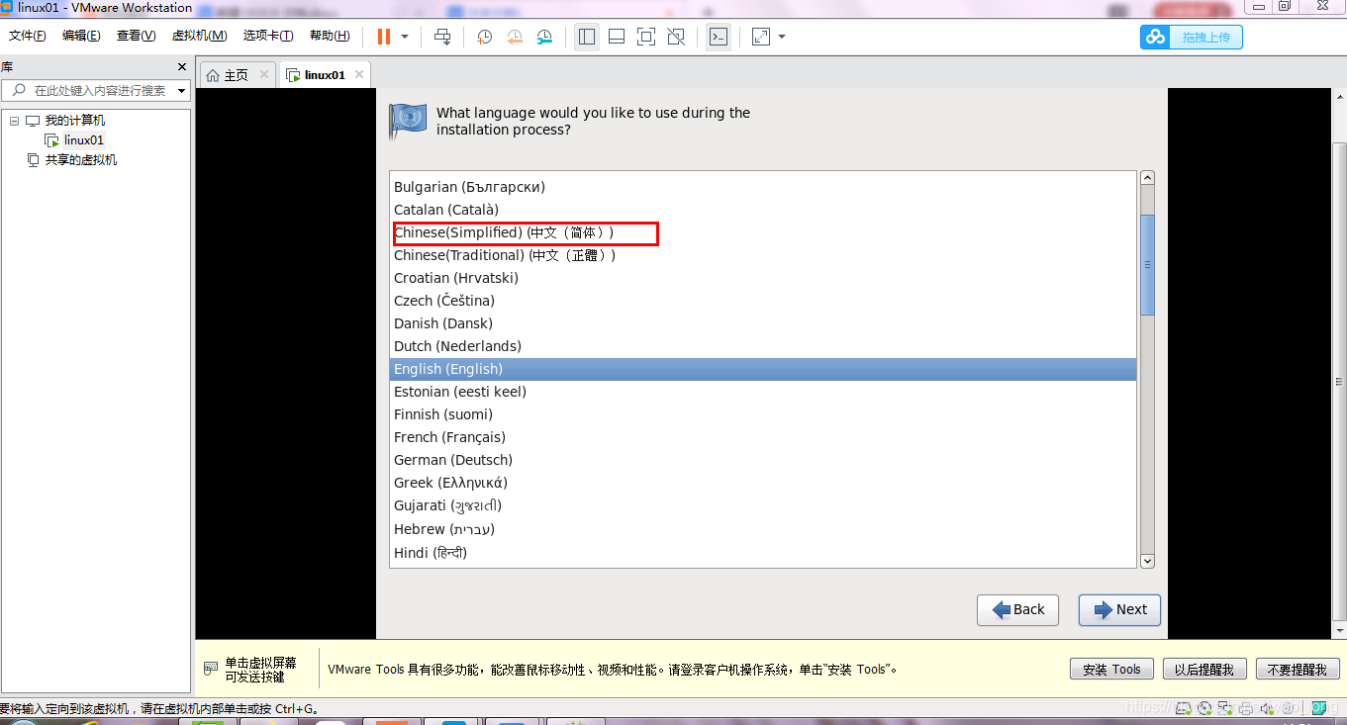Select Chinese(Simplified) language
The height and width of the screenshot is (725, 1347).
tap(762, 232)
